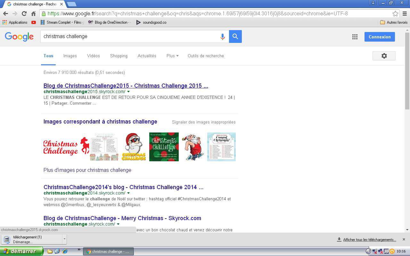Expand the Plus dropdown menu
Screen dimensions: 410x256
pyautogui.click(x=172, y=56)
